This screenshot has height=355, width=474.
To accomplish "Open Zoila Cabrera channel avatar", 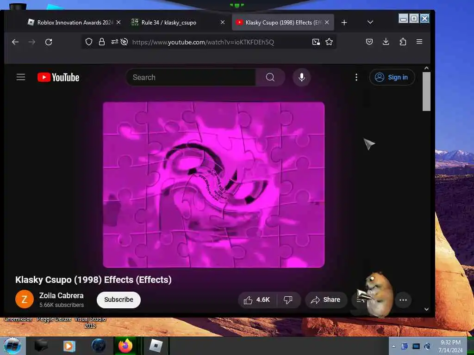I will click(x=25, y=299).
